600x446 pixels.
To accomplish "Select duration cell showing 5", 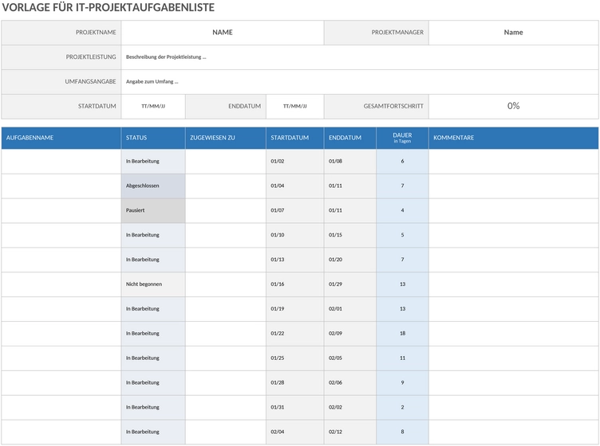I will tap(402, 235).
